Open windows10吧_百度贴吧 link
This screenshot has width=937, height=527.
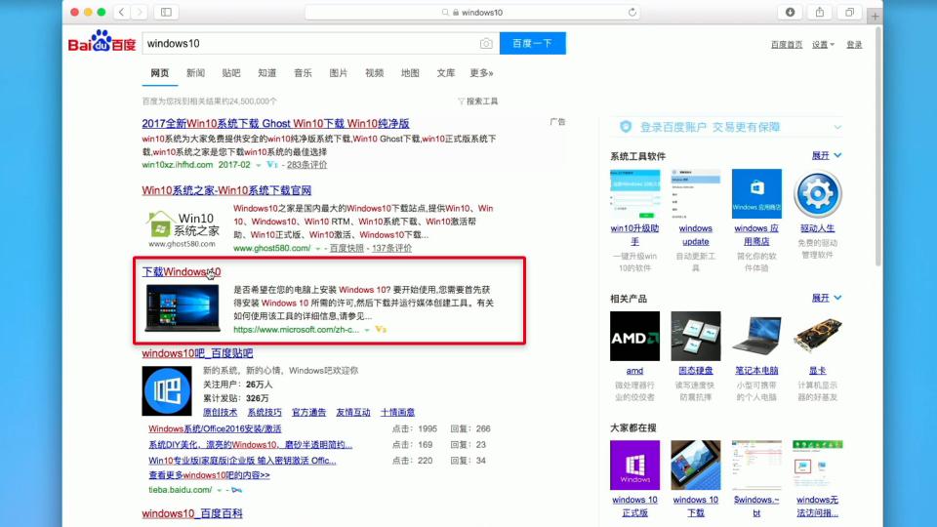coord(197,353)
